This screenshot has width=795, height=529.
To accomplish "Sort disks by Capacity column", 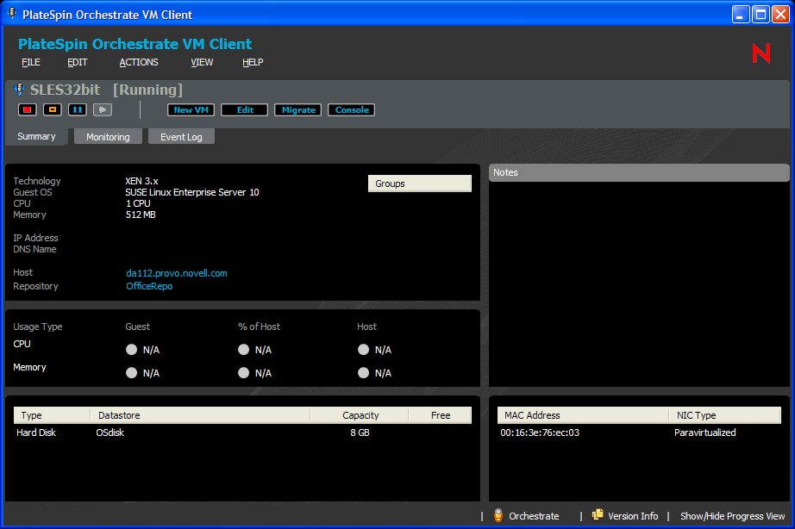I will (360, 415).
